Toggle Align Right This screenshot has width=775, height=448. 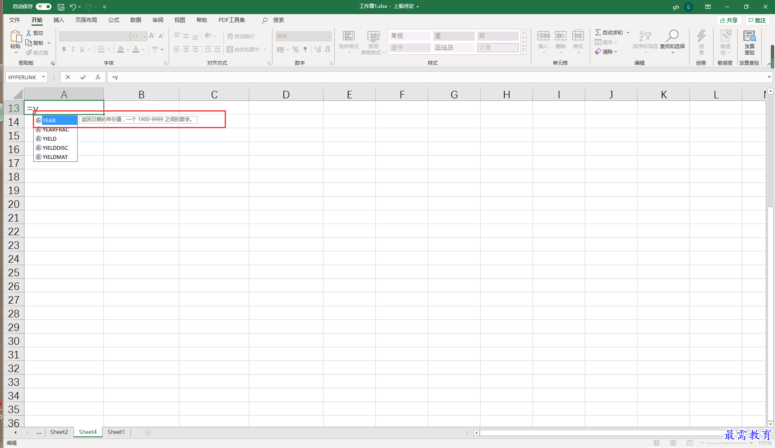pos(195,49)
